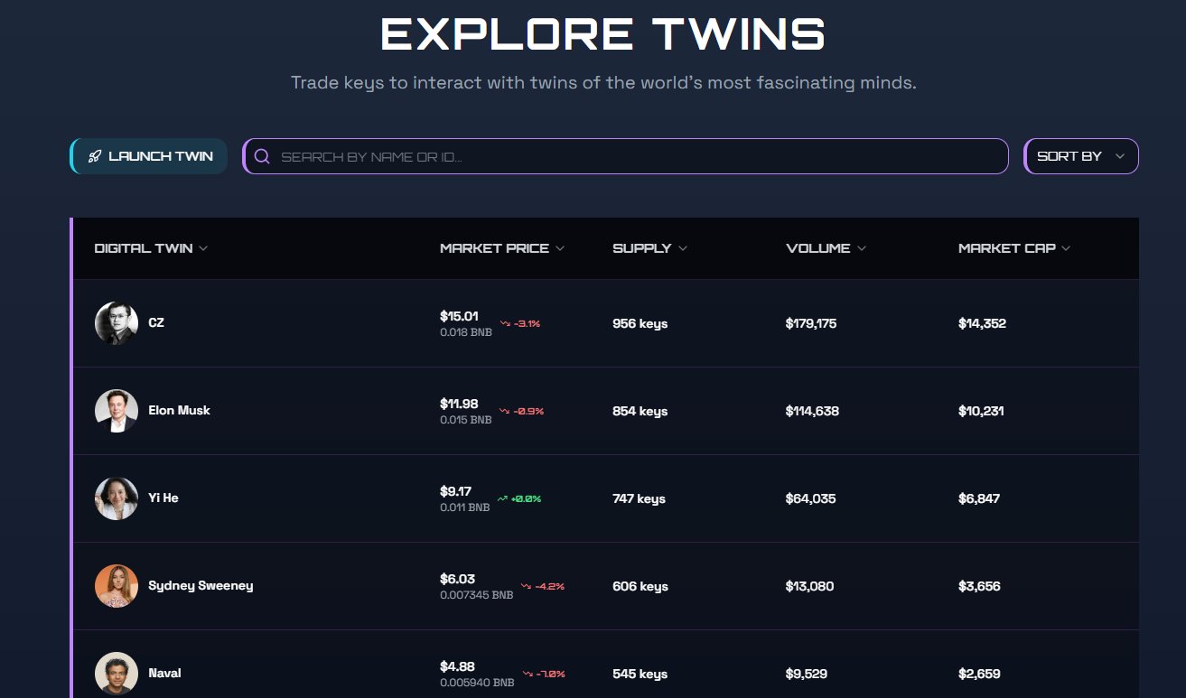Click CZ's avatar picture
The height and width of the screenshot is (698, 1186).
[x=117, y=323]
